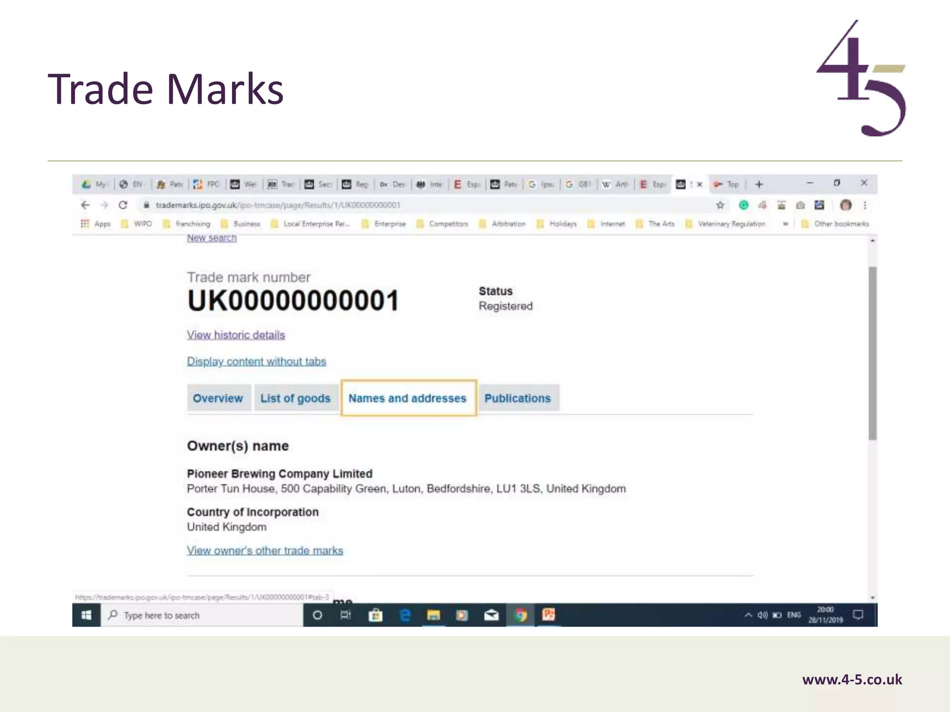
Task: Click the Type here to search box
Action: pyautogui.click(x=202, y=615)
